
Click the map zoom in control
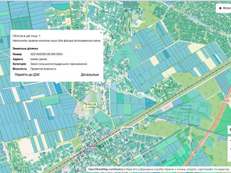pyautogui.click(x=230, y=140)
